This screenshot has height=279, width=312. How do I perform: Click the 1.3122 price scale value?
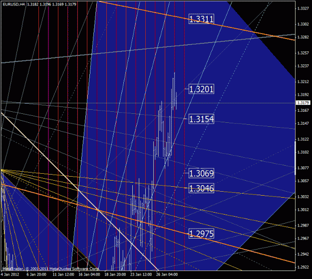(303, 139)
